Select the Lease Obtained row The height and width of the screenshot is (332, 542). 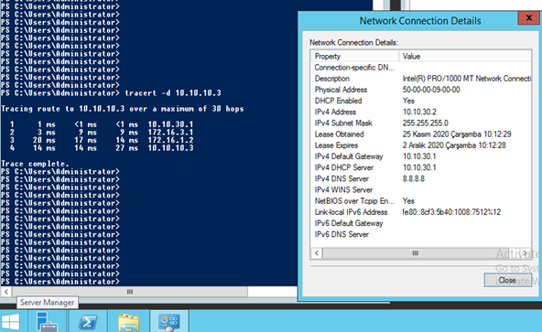point(421,134)
